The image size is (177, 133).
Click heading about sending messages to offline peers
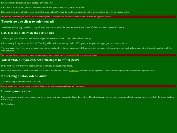(40, 60)
